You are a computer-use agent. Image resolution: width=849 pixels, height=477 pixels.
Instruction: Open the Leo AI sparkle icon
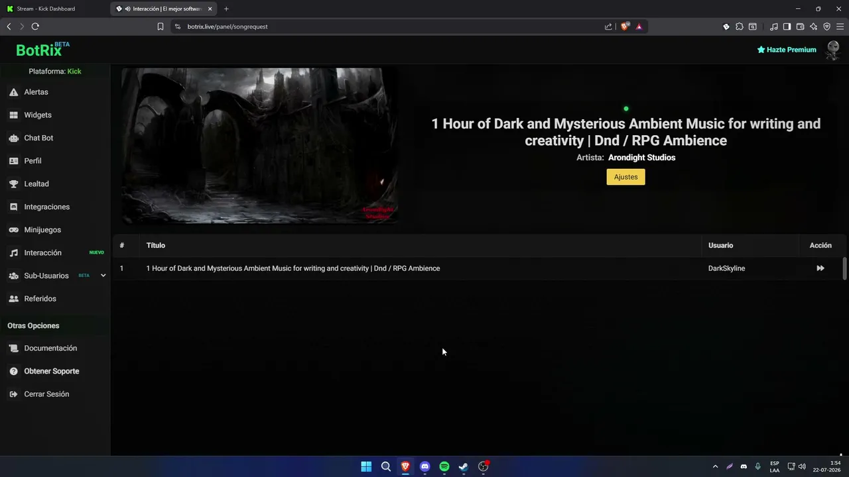(x=813, y=26)
